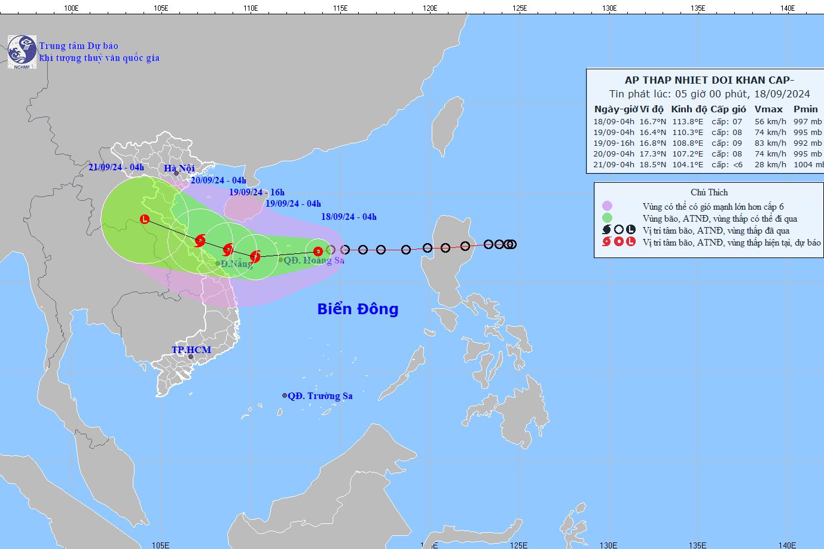Click the '19/09-16h' table row date
The image size is (824, 549).
pos(614,143)
